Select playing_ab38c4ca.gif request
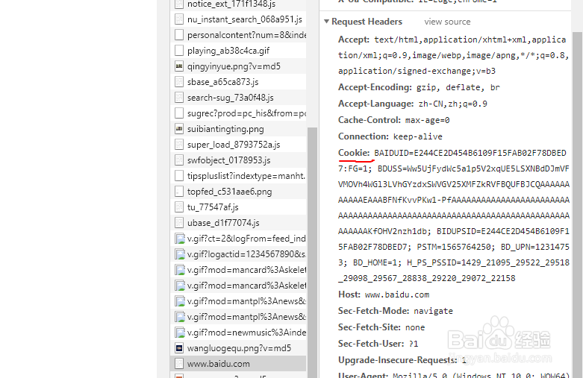 coord(238,51)
